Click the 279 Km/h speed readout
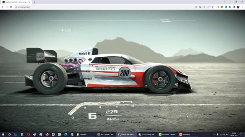The image size is (245, 137). pos(112,115)
